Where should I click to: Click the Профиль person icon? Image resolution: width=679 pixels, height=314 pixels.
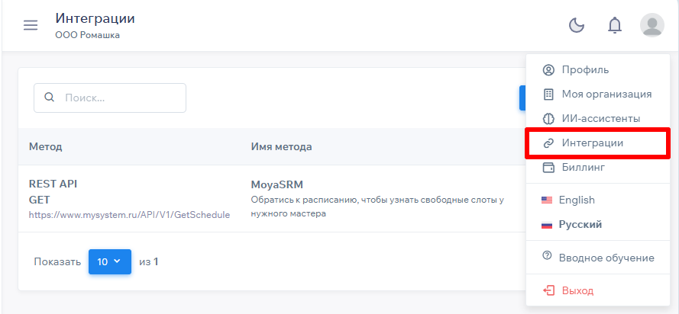coord(548,70)
